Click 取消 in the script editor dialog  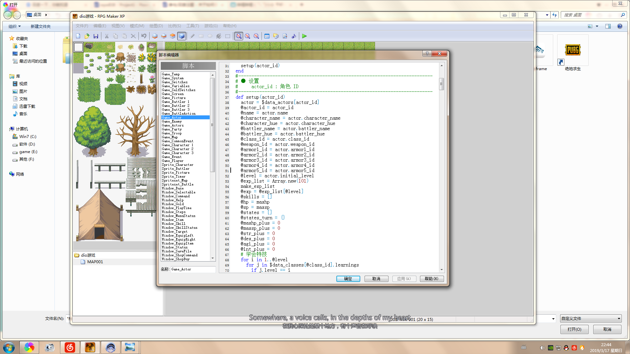[376, 279]
